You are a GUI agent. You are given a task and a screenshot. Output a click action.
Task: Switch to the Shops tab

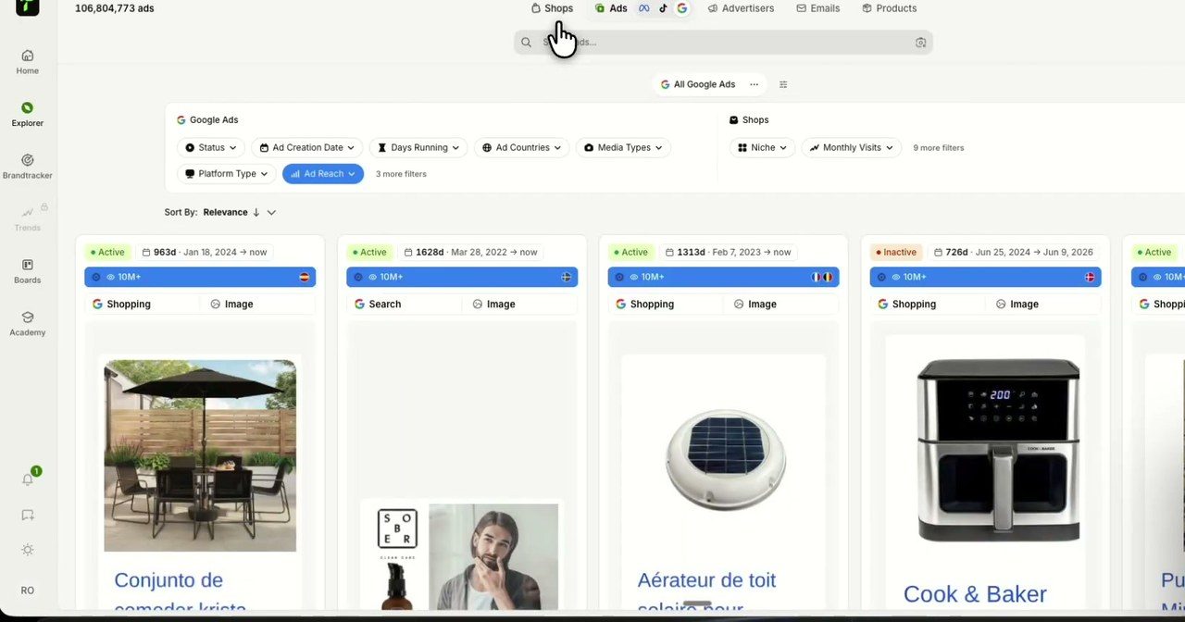[552, 8]
